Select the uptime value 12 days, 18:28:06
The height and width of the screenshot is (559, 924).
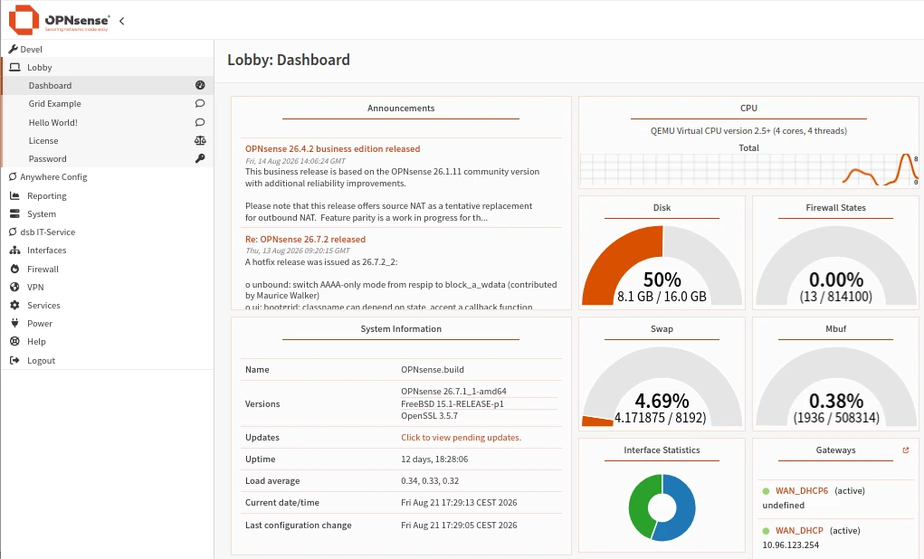(x=434, y=459)
